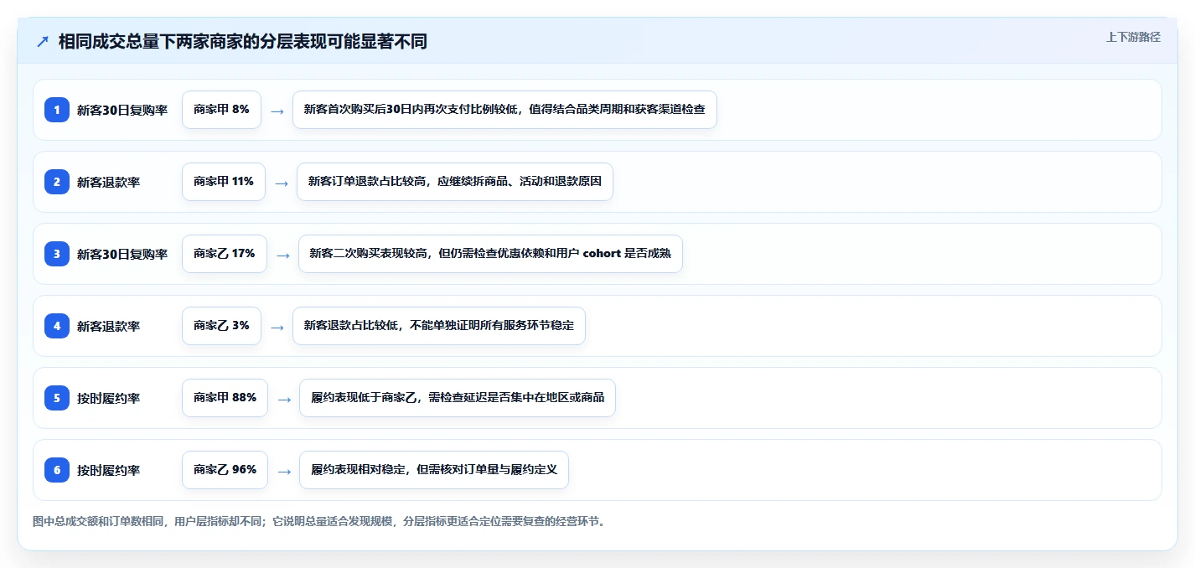Screen dimensions: 1195x568
Task: Click the note starting 新客订单退款占比较高
Action: pos(455,182)
